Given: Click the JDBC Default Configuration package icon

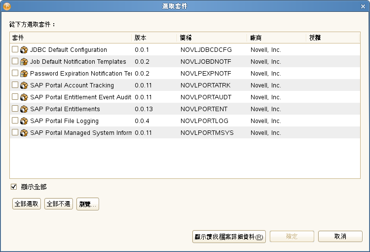Looking at the screenshot, I should point(24,50).
